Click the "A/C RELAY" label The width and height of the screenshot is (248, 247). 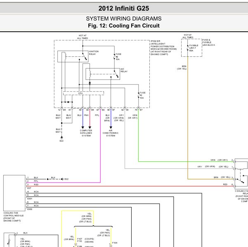coord(124,70)
